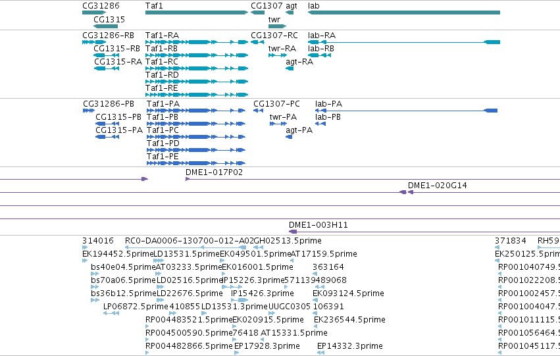Click EST 314016
Viewport: 560px width, 356px height.
click(x=98, y=241)
